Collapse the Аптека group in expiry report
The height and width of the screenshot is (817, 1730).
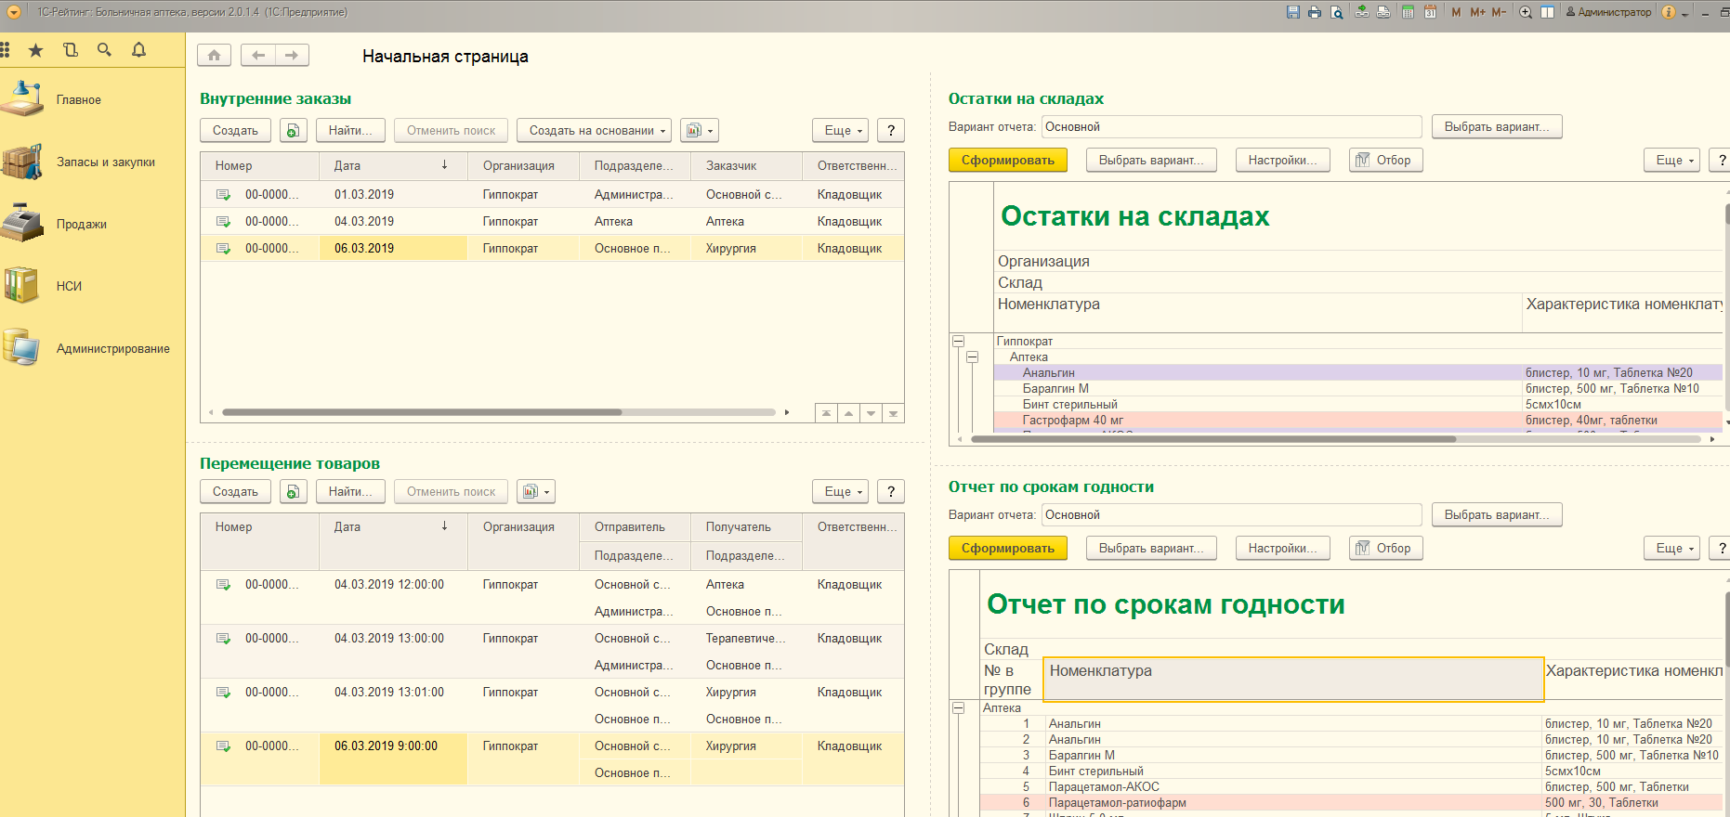(958, 708)
